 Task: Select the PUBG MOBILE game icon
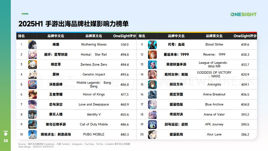pyautogui.click(x=33, y=134)
